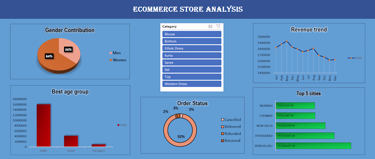Click the Returned legend text
This screenshot has height=159, width=375.
pyautogui.click(x=232, y=140)
